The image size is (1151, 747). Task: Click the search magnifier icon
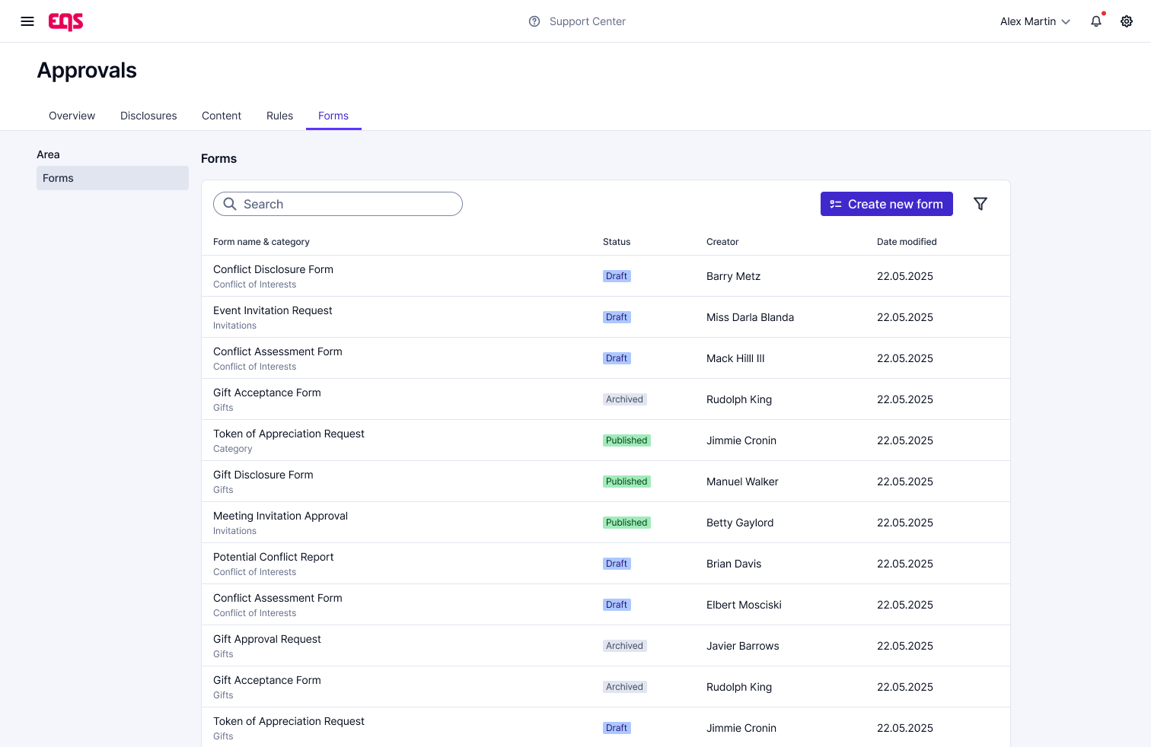[x=230, y=204]
